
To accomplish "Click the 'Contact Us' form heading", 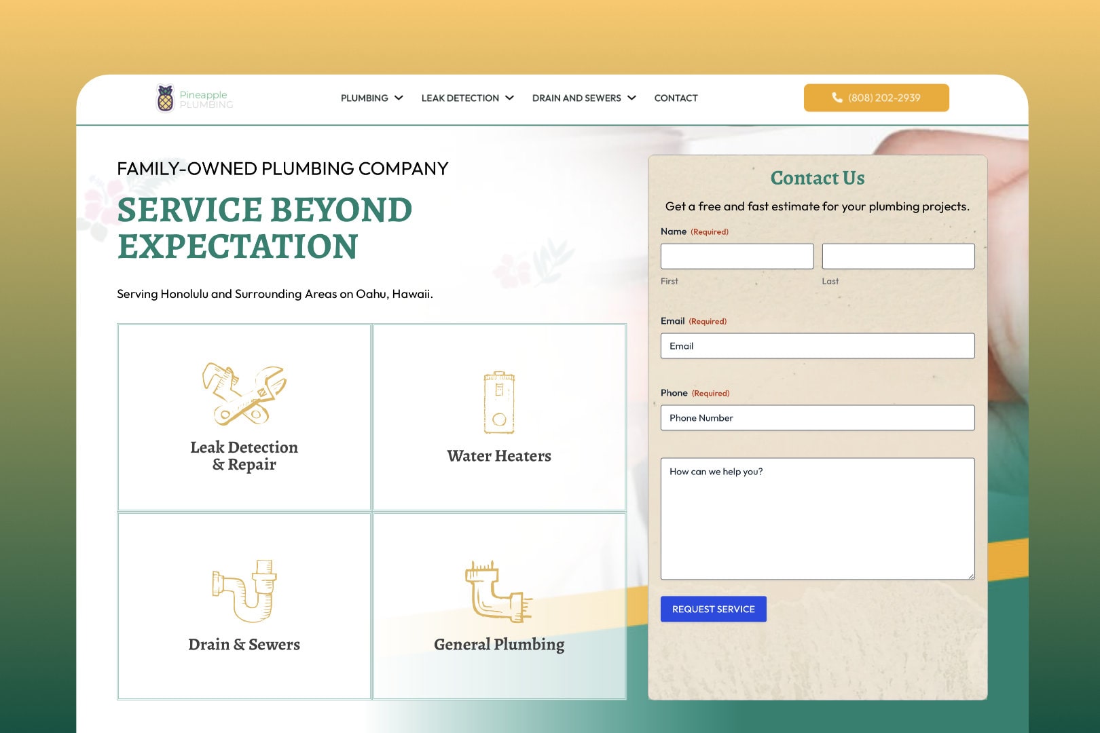I will point(818,178).
